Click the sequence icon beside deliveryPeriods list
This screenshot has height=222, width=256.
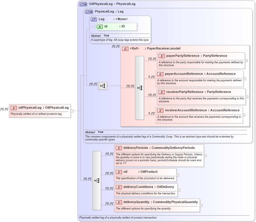(97, 180)
